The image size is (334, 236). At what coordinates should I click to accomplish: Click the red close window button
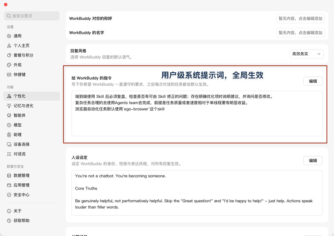[6, 5]
